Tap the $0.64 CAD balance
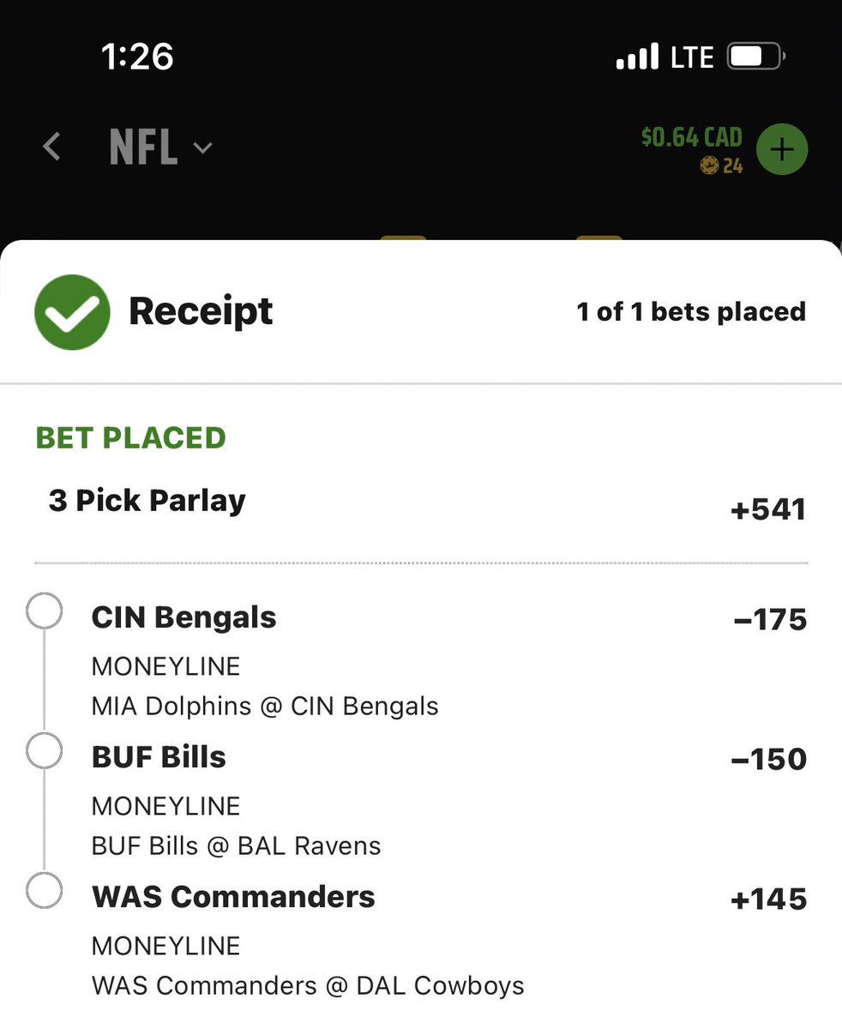This screenshot has width=842, height=1029. (x=692, y=137)
